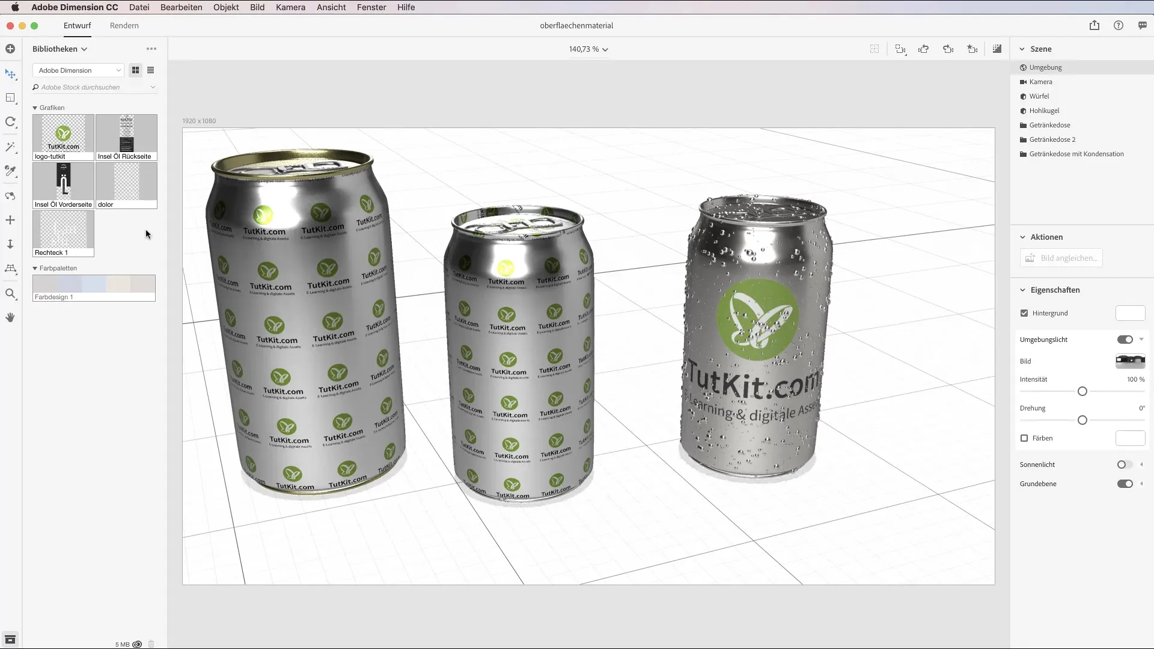
Task: Select the Select and Rotate tool
Action: tap(10, 122)
